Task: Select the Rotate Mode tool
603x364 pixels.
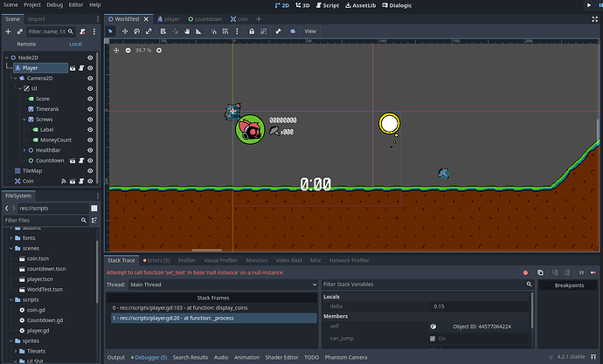Action: 136,31
